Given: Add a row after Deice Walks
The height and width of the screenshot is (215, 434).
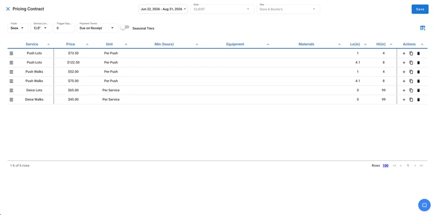Looking at the screenshot, I should pos(404,99).
